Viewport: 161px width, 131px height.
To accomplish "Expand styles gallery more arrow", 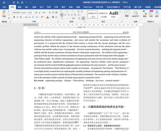I will (x=120, y=18).
